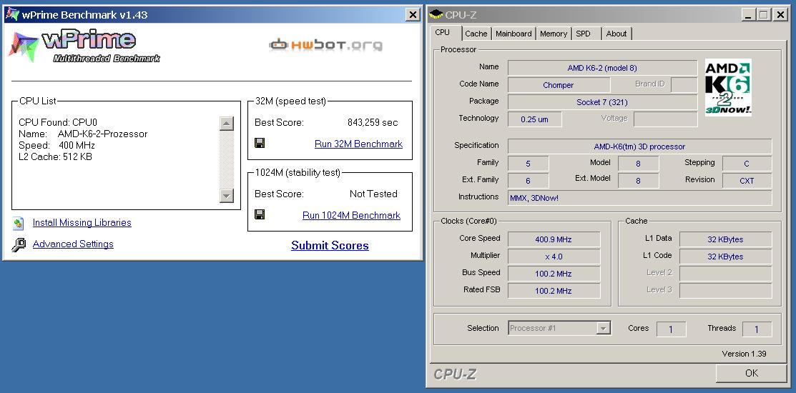The image size is (796, 393).
Task: Click the Revision value CXT
Action: (747, 181)
